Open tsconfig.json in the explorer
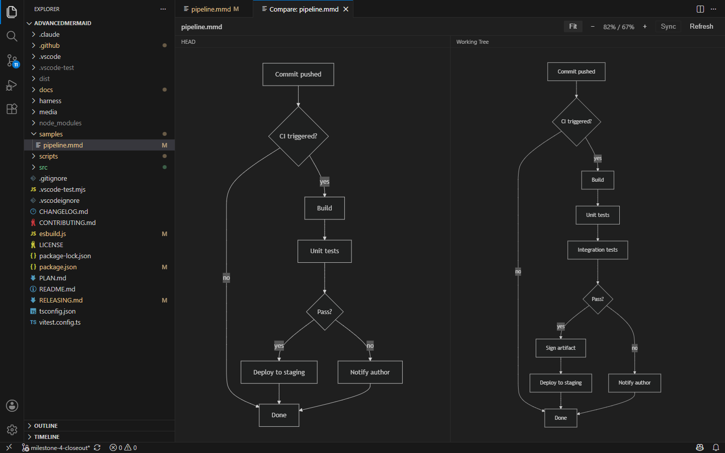This screenshot has height=453, width=725. pyautogui.click(x=99, y=311)
